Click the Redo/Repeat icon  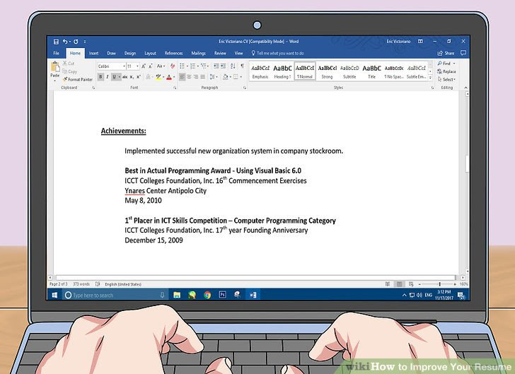point(76,42)
